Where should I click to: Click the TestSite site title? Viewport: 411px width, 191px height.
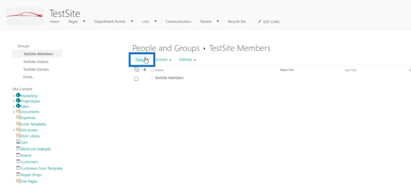tap(65, 13)
